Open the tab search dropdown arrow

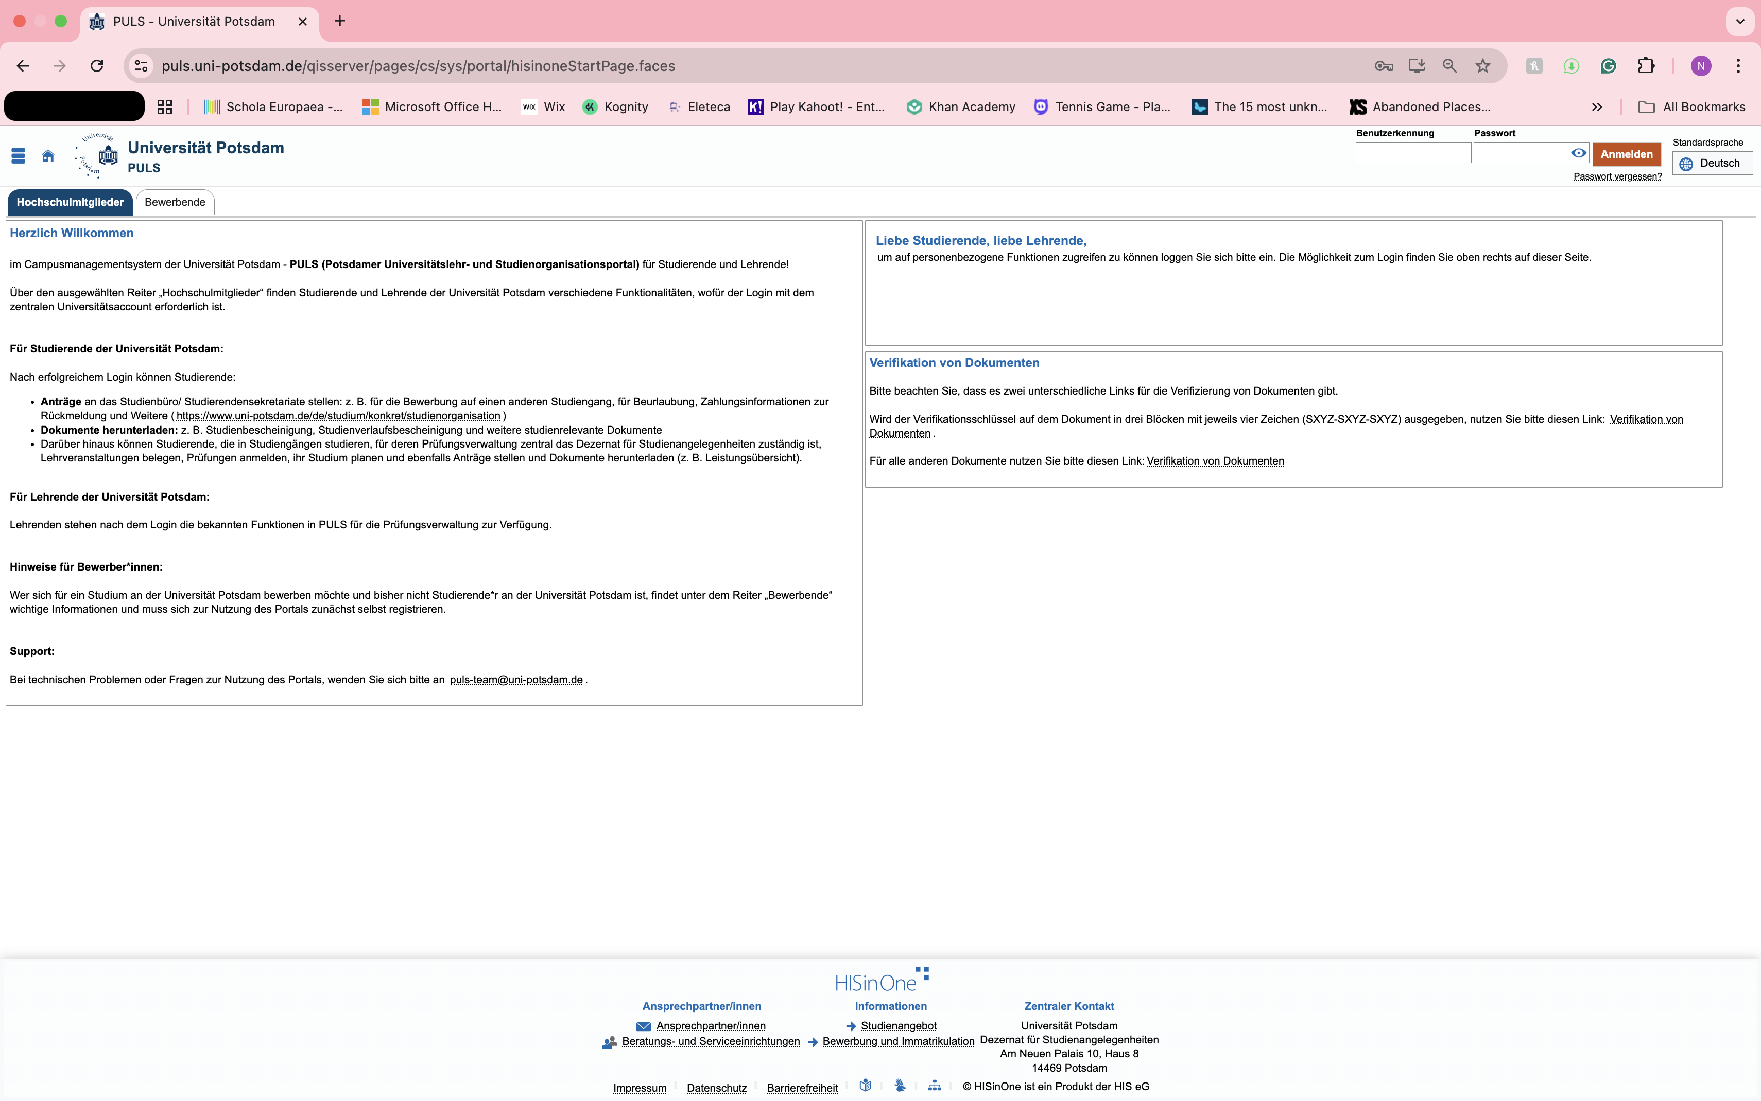click(x=1740, y=21)
